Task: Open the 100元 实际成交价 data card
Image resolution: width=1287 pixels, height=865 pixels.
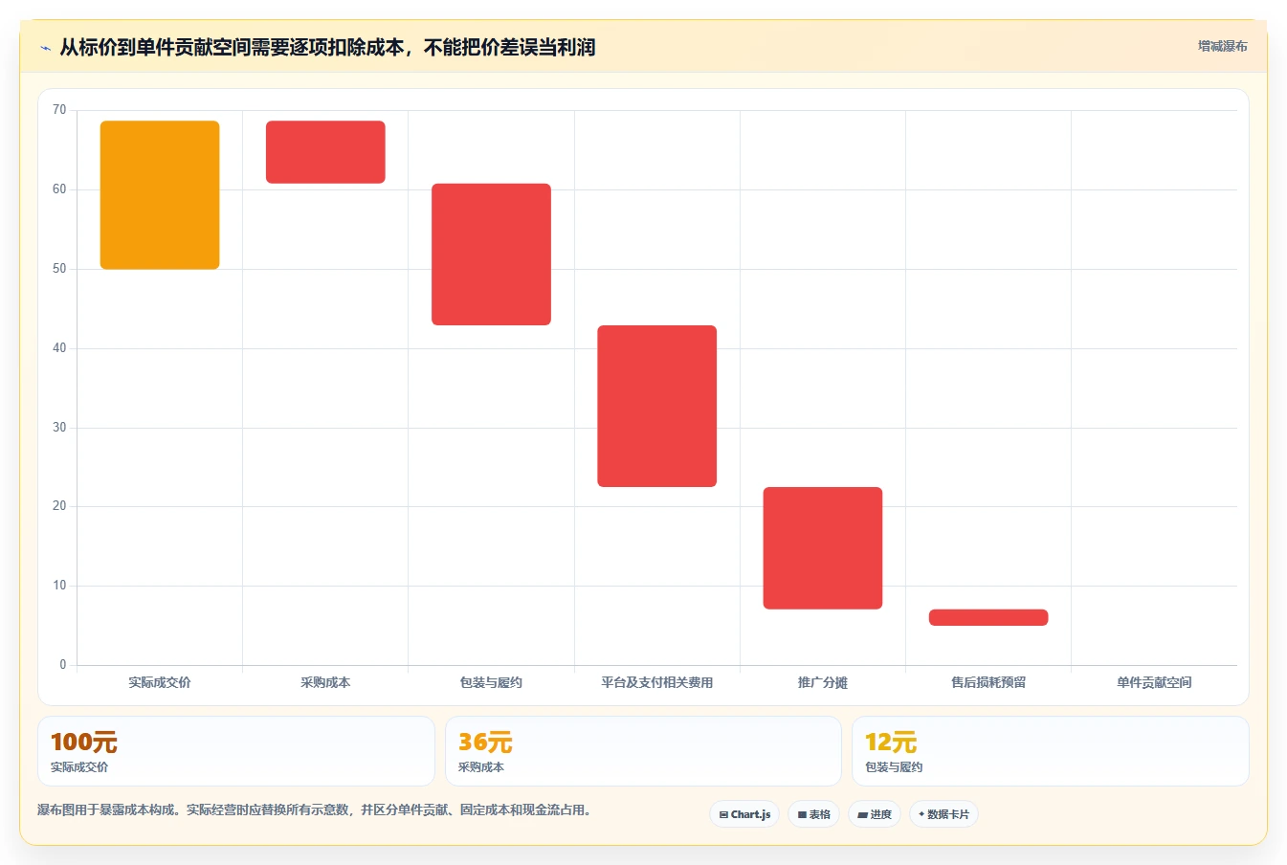Action: point(236,751)
